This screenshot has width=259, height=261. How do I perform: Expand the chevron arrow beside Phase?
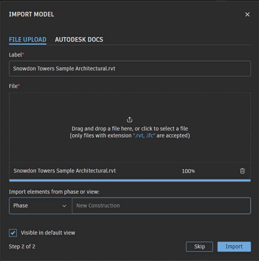click(x=64, y=206)
